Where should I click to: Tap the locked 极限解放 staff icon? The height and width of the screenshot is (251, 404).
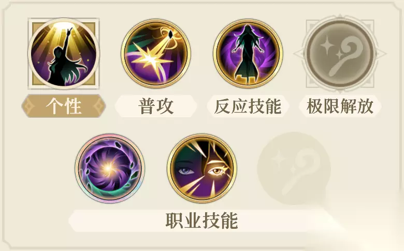click(x=340, y=54)
